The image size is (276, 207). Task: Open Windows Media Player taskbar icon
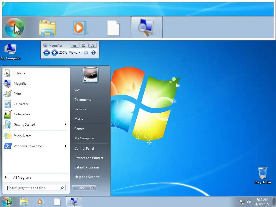pos(40,202)
